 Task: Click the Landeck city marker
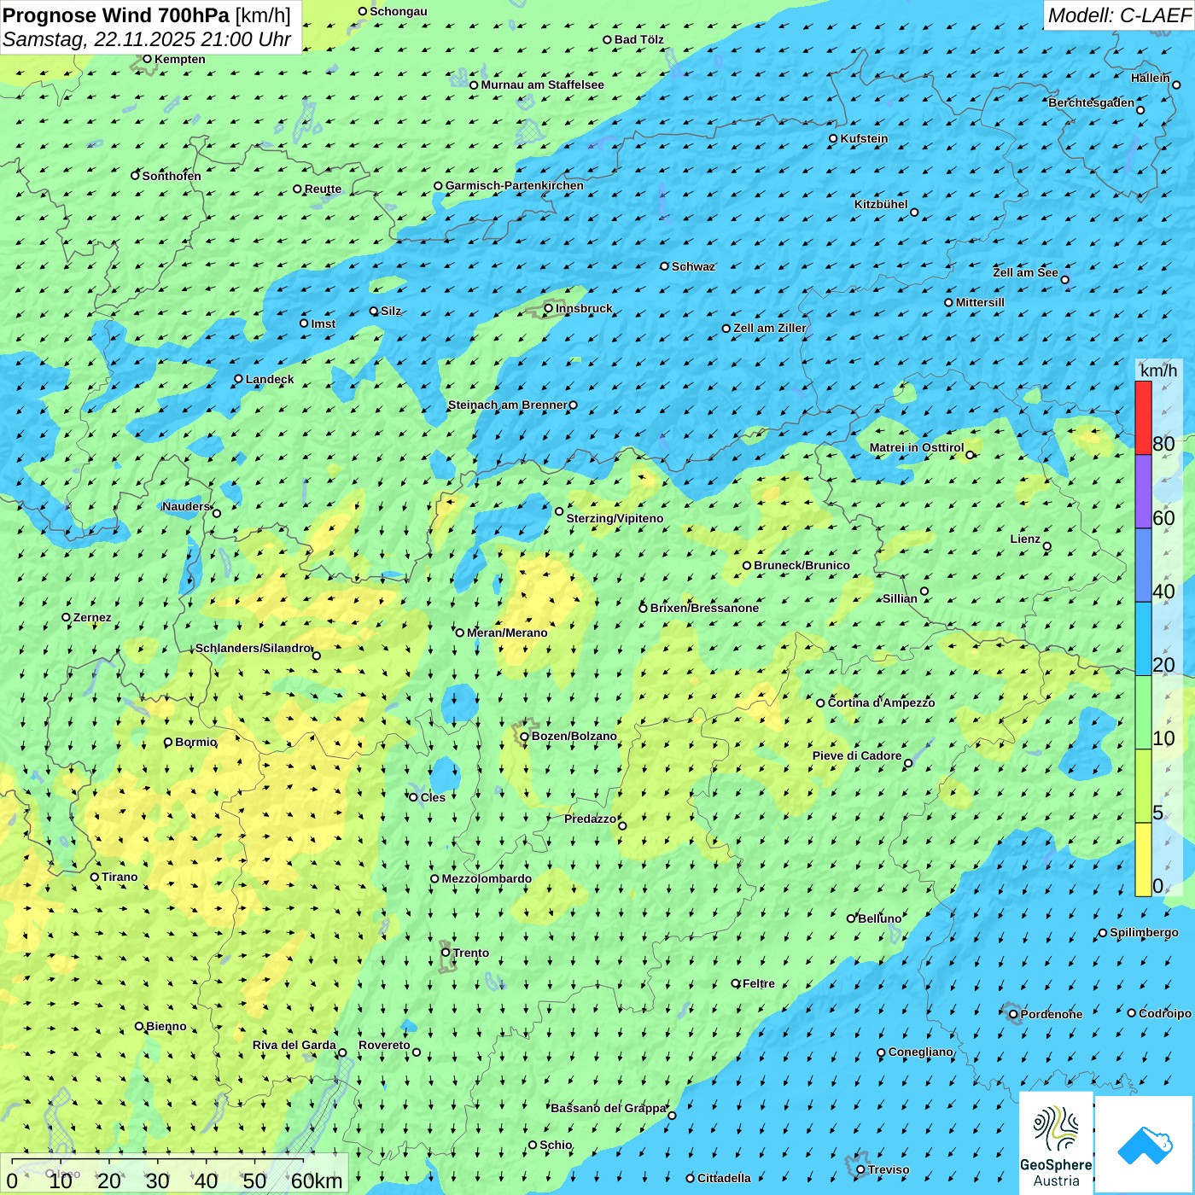[238, 379]
